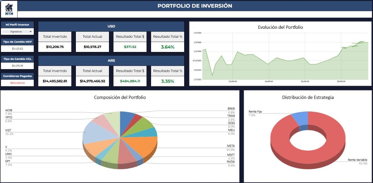
Task: Select the QQQ pie label
Action: point(231,125)
